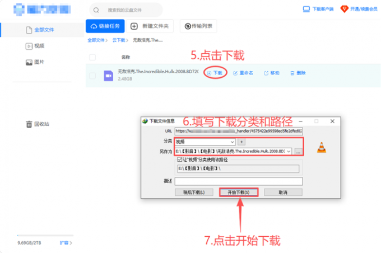
Task: Open the 下载客户端 link
Action: (x=323, y=9)
